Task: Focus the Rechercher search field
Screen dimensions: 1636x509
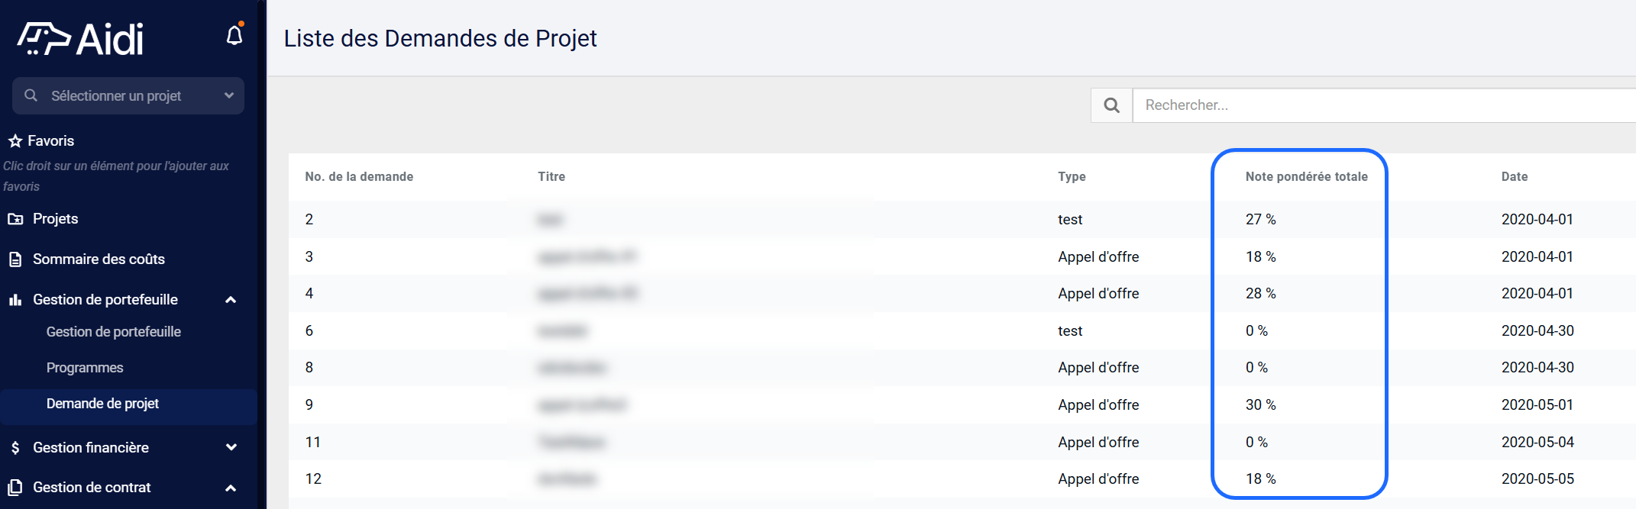Action: 1384,105
